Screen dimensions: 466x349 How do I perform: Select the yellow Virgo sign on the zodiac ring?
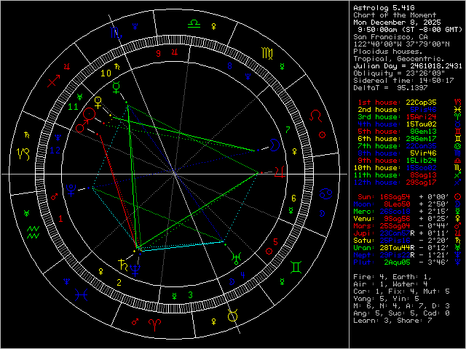coord(267,53)
